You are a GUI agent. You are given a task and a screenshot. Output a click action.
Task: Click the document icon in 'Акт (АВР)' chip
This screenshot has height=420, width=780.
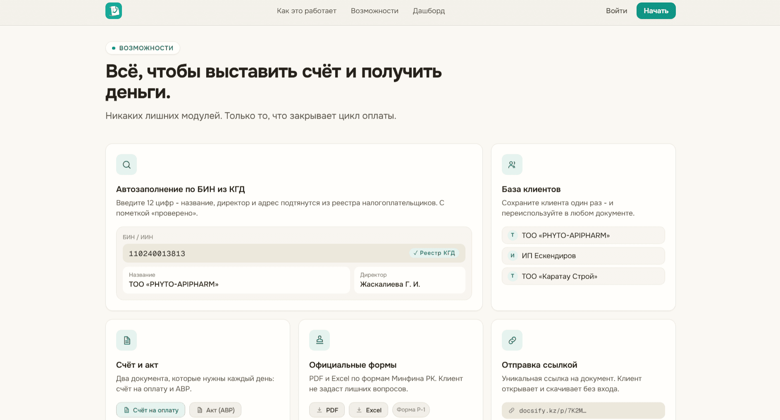pos(200,410)
